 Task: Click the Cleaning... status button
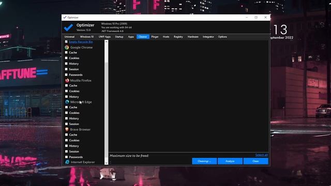click(x=204, y=161)
